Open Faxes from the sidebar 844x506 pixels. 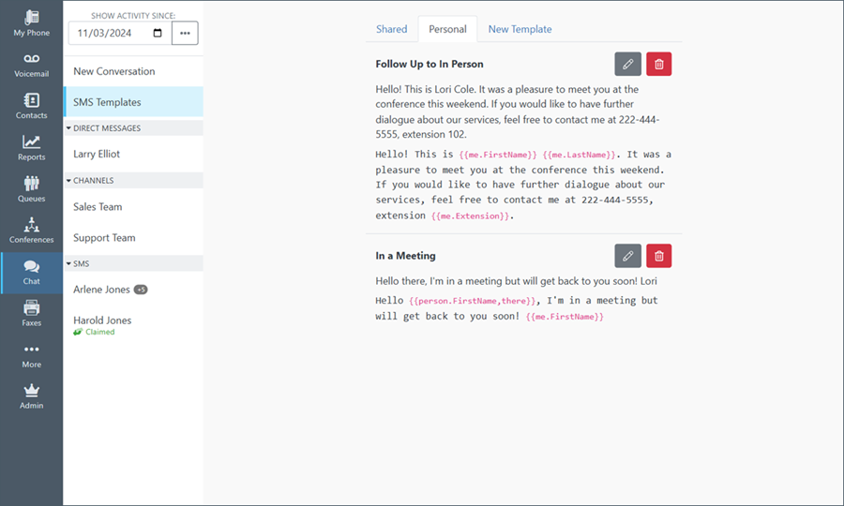pos(31,313)
